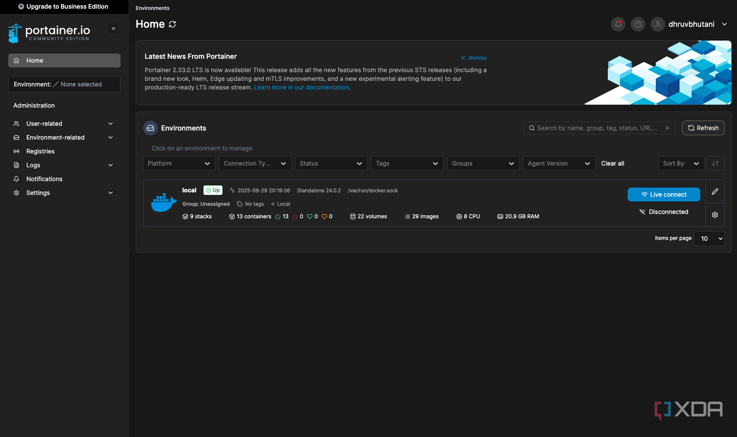Open the help question-mark icon

(638, 24)
